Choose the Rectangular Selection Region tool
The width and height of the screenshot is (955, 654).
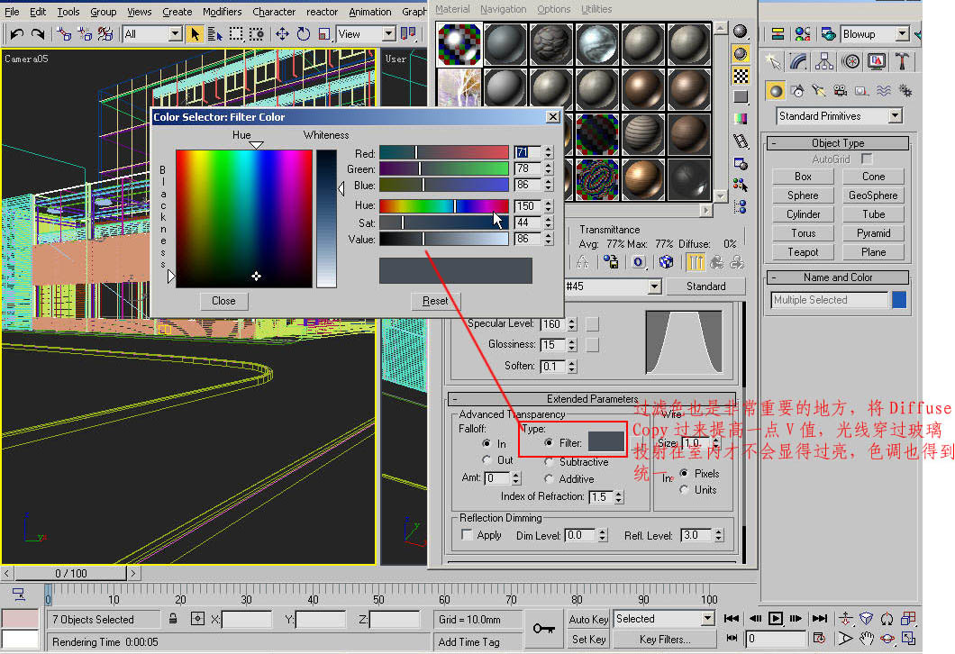pos(236,34)
